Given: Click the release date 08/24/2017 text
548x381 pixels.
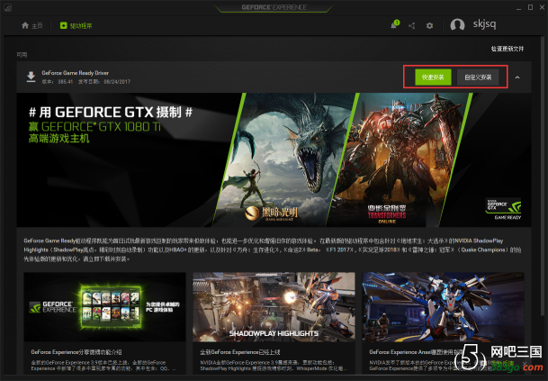Looking at the screenshot, I should [x=104, y=82].
